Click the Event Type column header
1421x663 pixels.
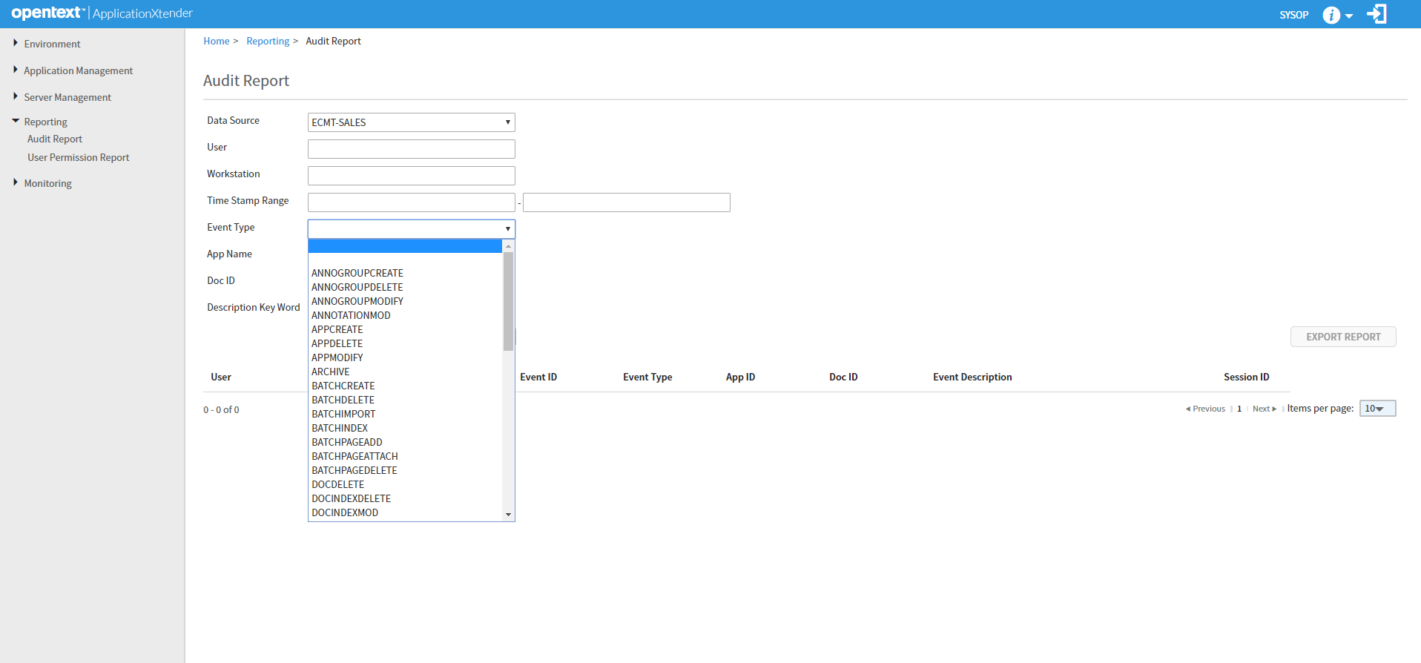(647, 377)
